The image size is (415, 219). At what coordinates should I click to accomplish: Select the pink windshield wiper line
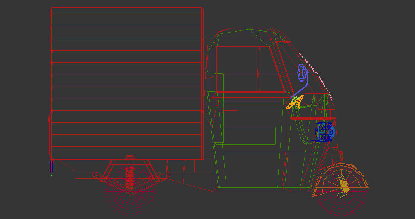click(x=315, y=76)
